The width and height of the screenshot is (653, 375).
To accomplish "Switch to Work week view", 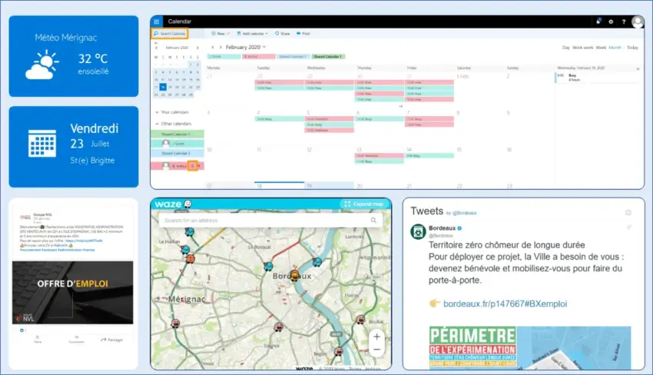I will (x=582, y=48).
